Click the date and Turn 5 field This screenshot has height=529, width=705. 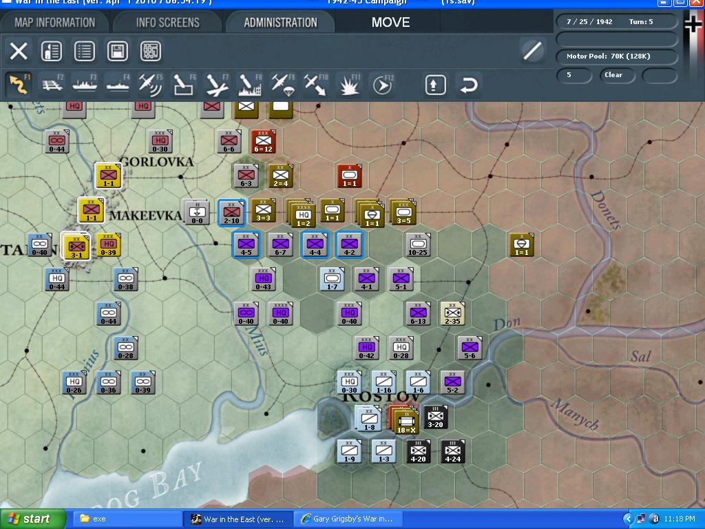pyautogui.click(x=616, y=21)
